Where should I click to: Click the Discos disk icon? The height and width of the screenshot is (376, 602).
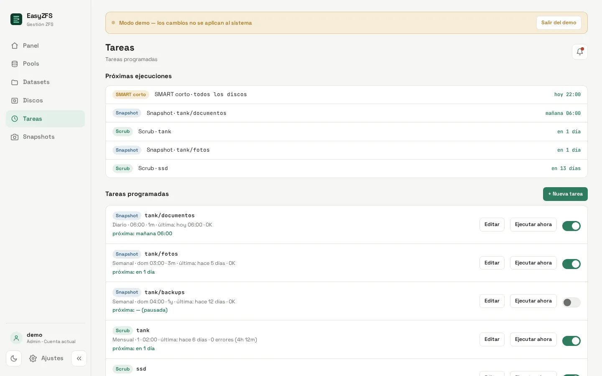pos(15,101)
